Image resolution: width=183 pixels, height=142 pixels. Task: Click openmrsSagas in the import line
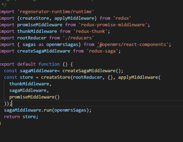[x=62, y=45]
